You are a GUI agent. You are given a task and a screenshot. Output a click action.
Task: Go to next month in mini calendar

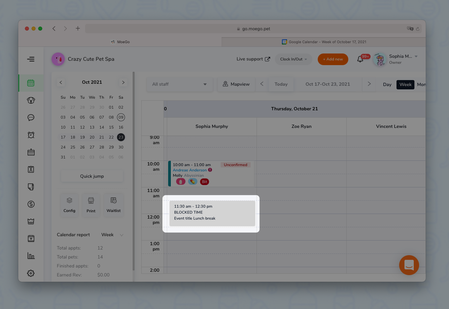click(x=123, y=82)
